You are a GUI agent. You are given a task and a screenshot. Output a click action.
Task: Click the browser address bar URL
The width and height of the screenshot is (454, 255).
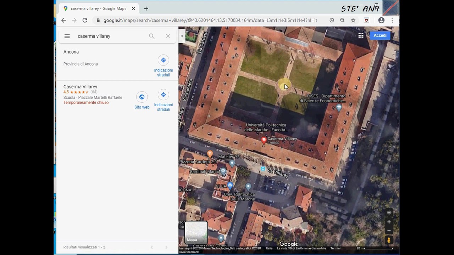click(x=210, y=21)
